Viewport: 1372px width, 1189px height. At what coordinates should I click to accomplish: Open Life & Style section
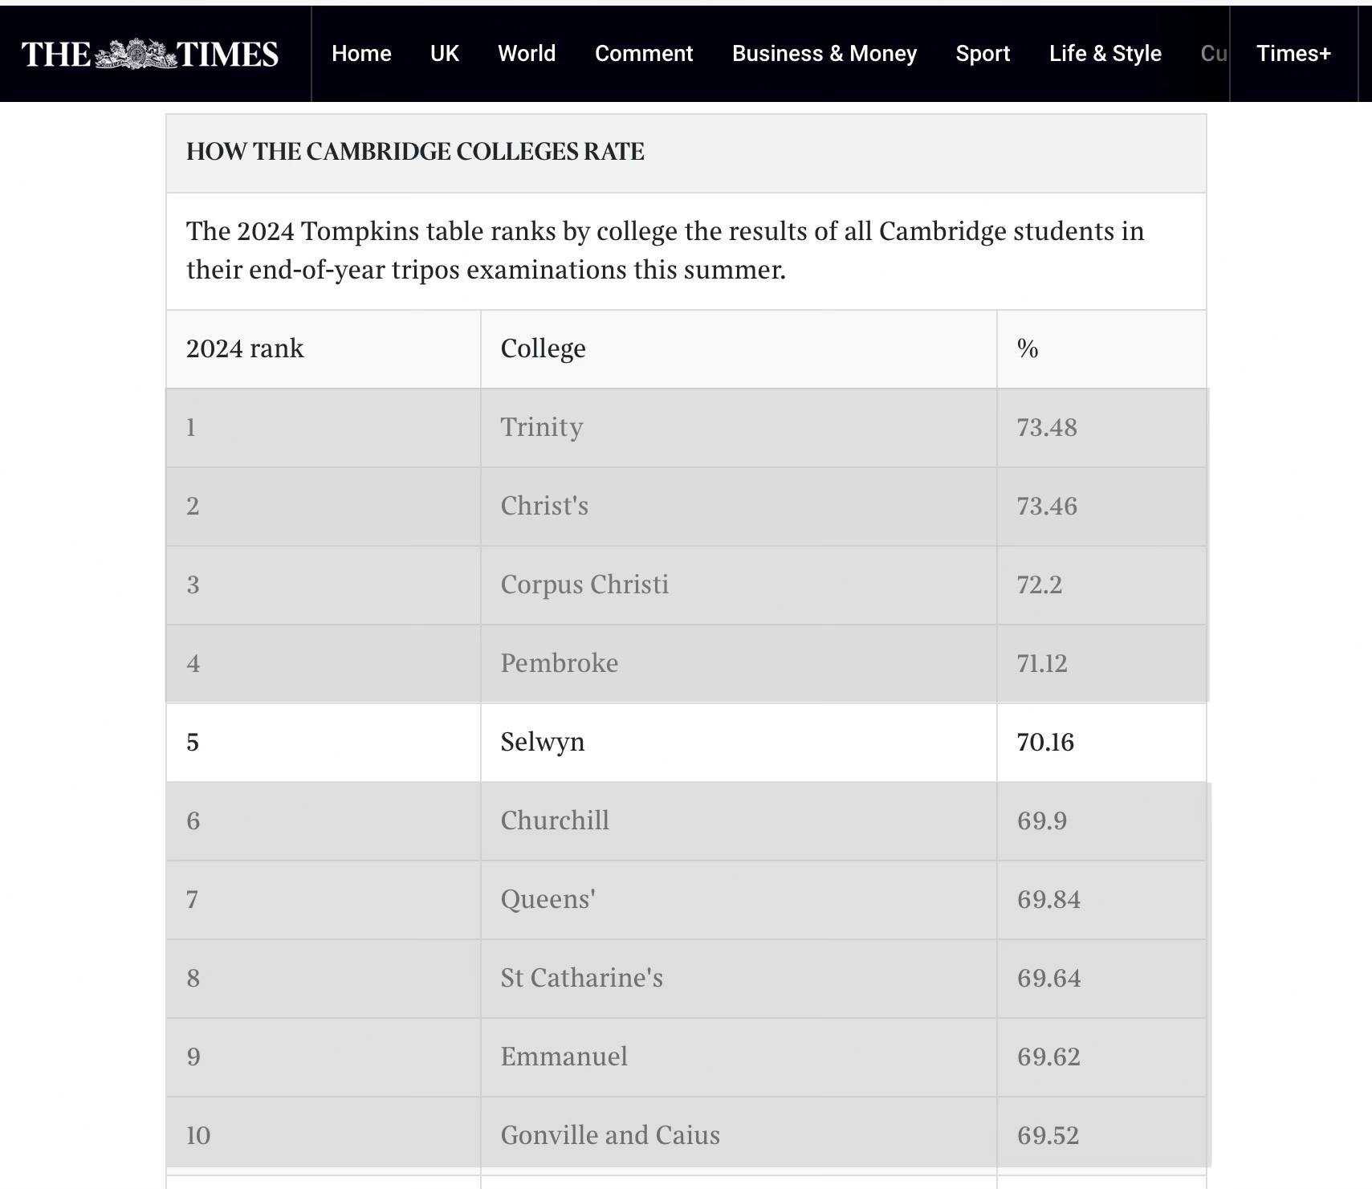tap(1105, 54)
